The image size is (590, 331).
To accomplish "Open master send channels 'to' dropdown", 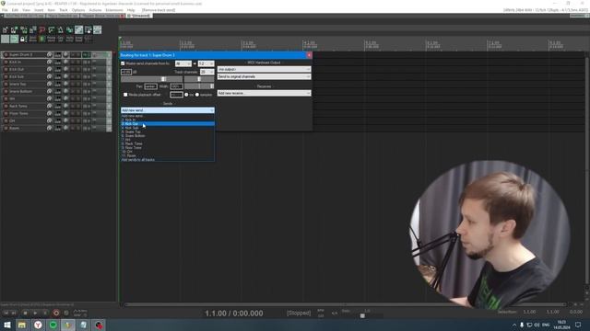I will 206,63.
